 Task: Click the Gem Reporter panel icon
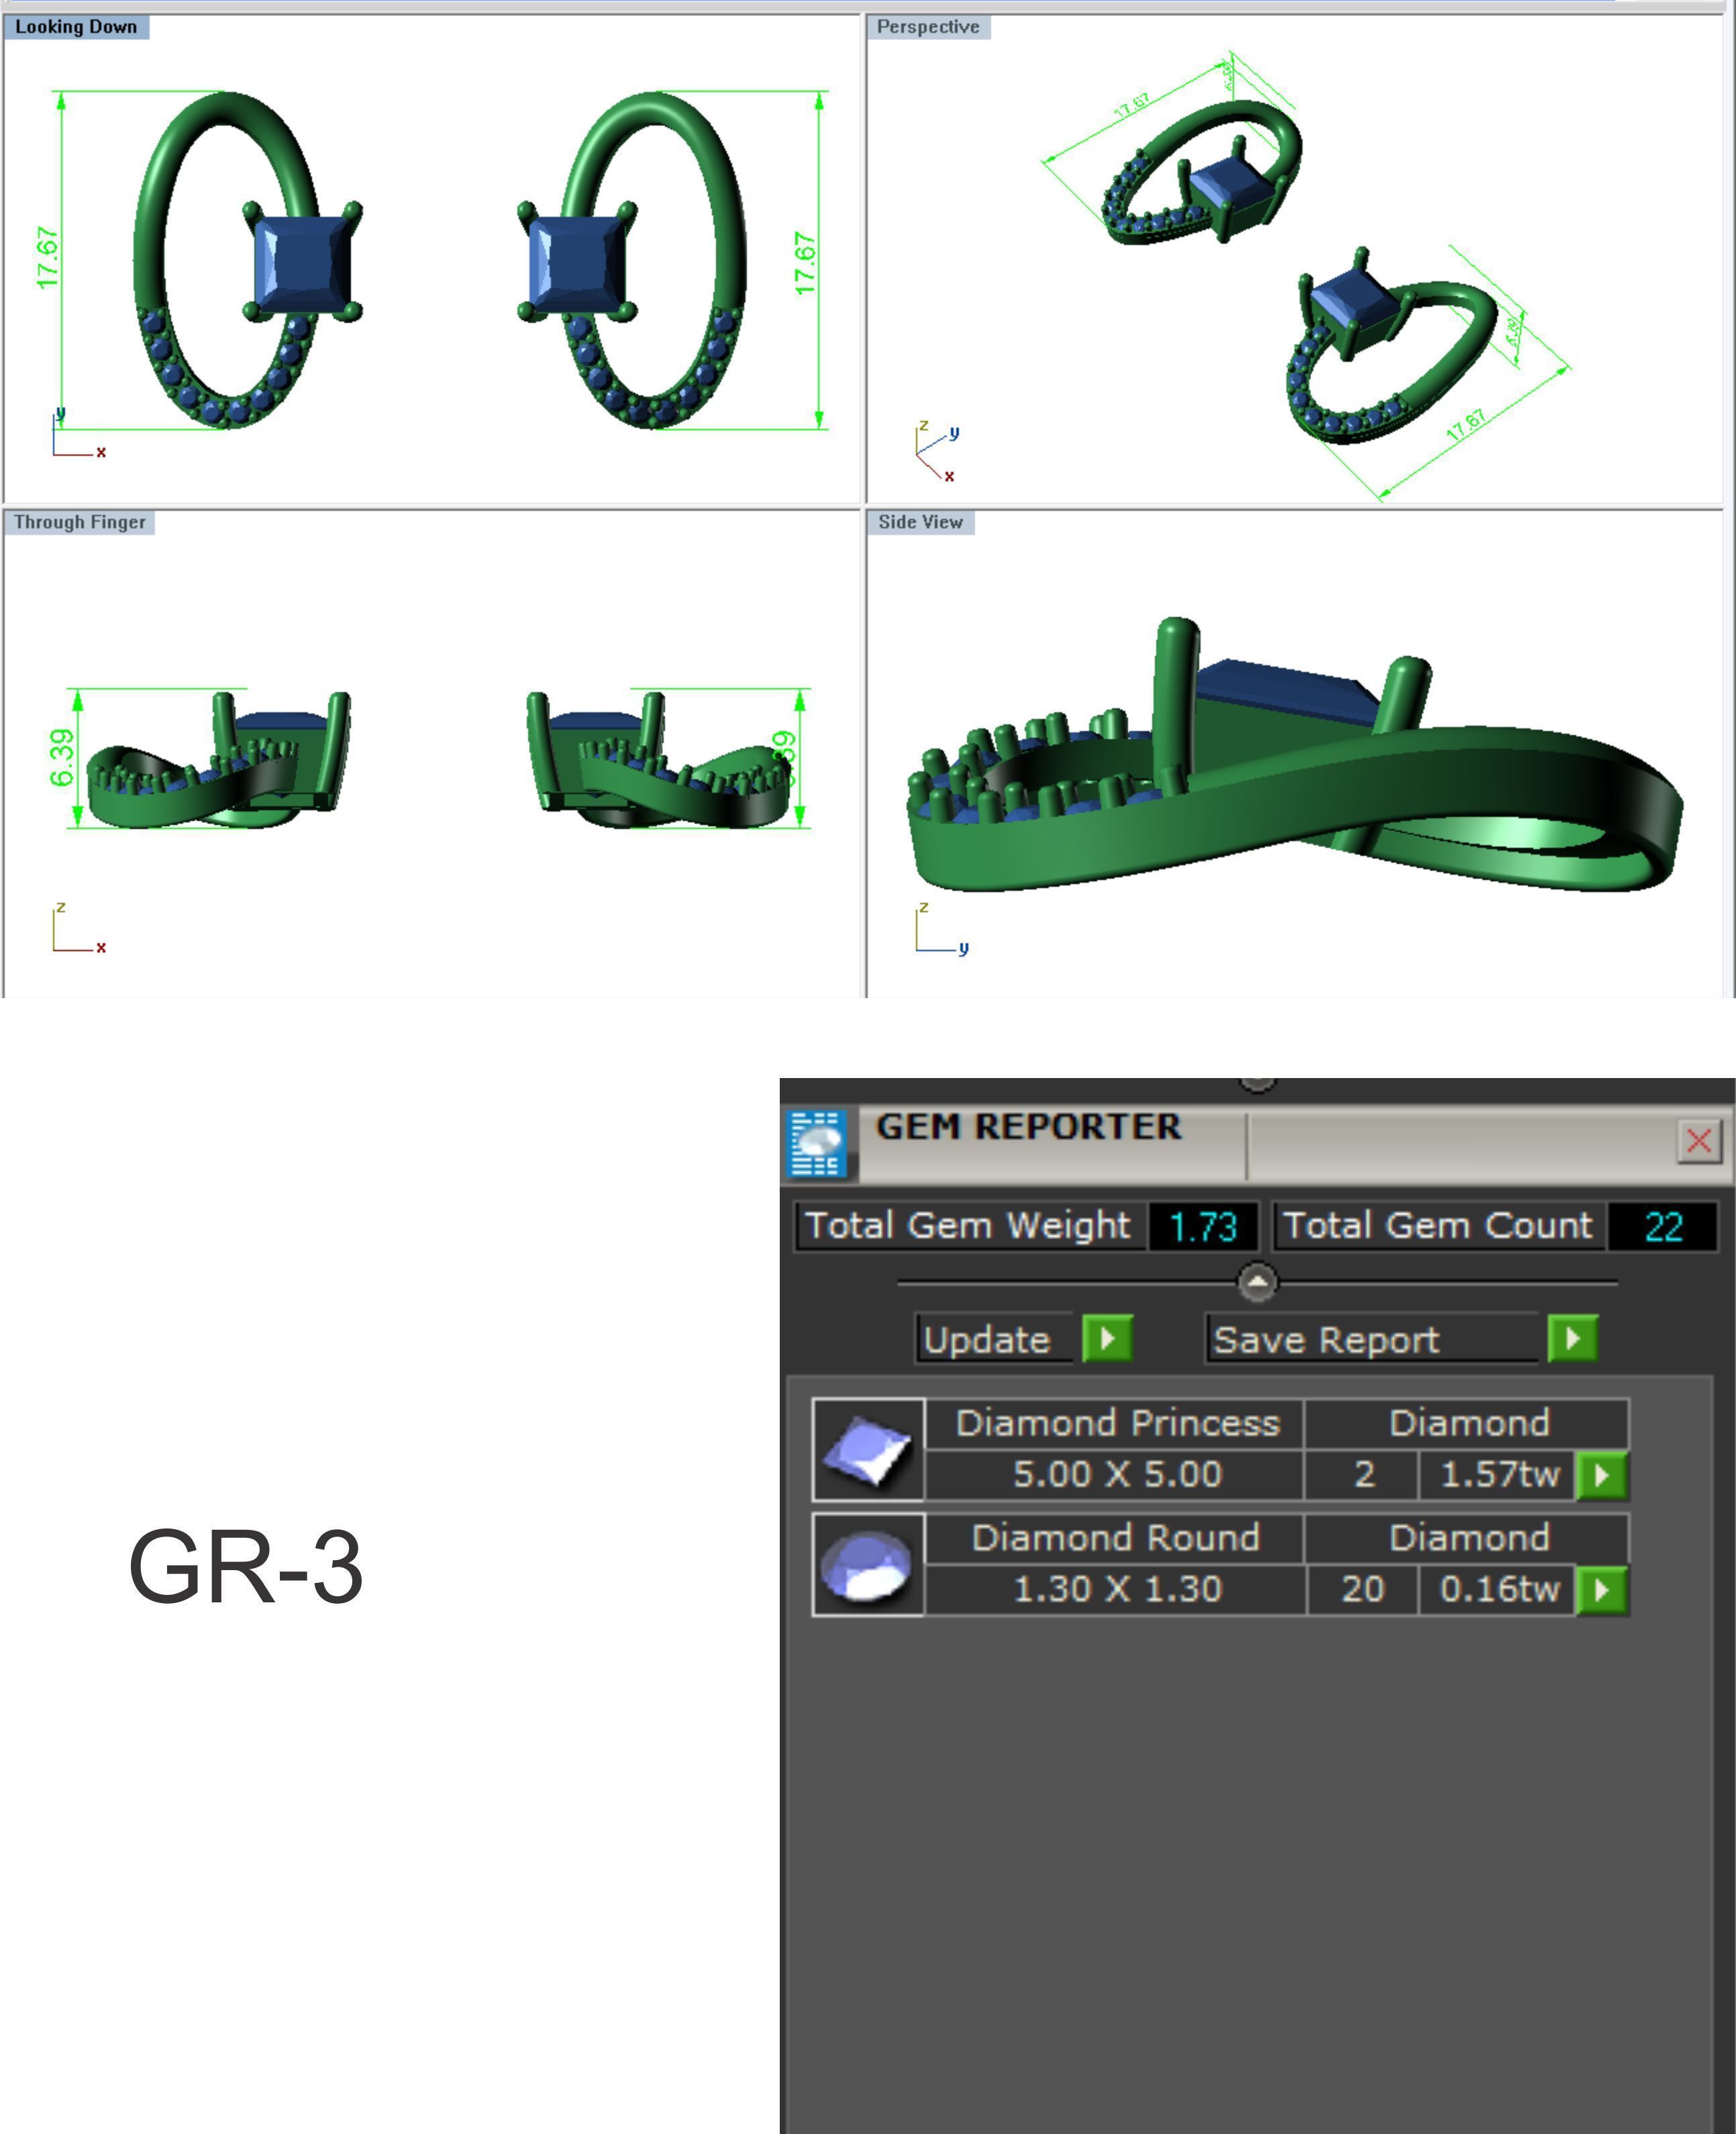pos(817,1144)
